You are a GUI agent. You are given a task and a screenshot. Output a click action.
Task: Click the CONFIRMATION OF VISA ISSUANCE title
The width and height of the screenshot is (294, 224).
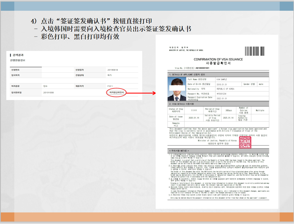[x=218, y=59]
